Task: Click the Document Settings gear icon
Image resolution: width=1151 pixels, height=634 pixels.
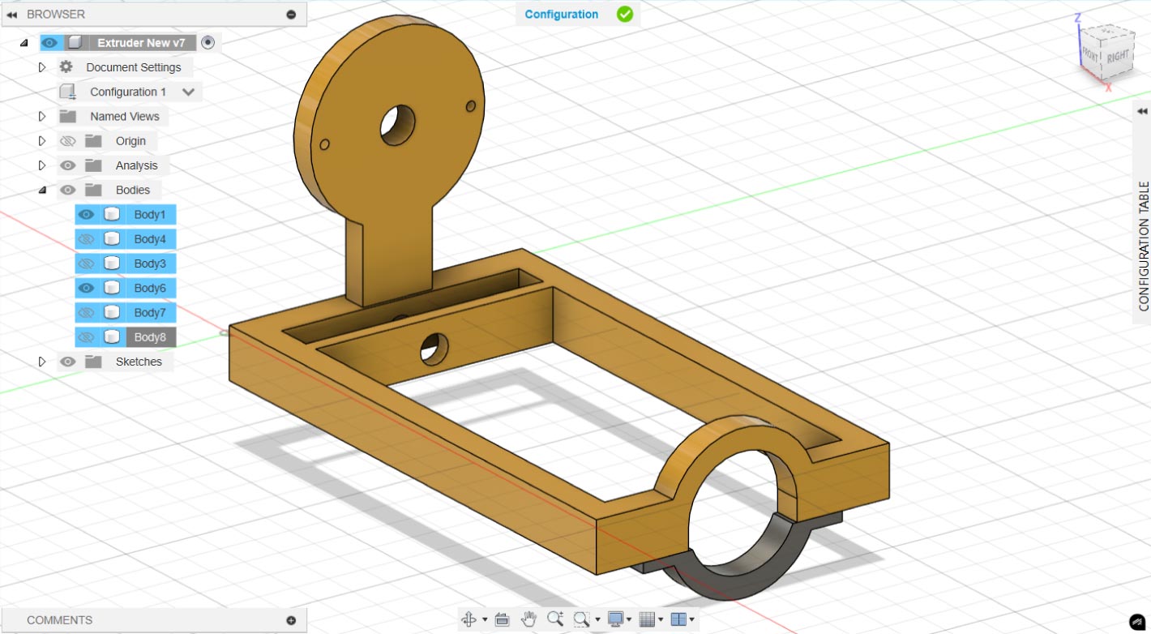Action: 66,67
